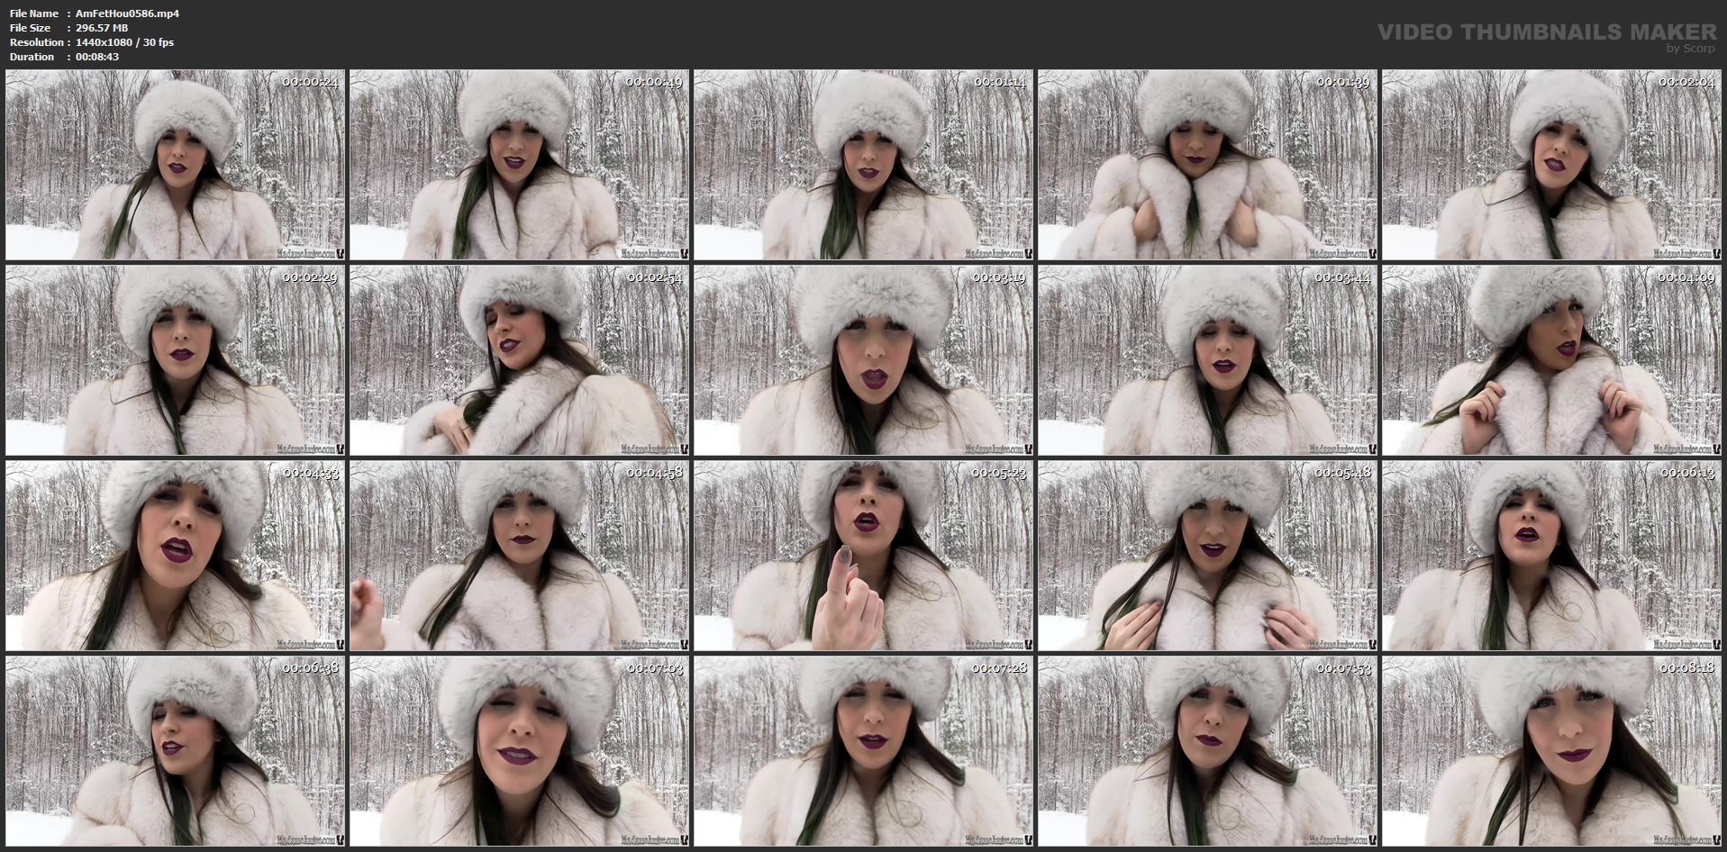Pick the 00:04:58 video frame
The image size is (1727, 852).
pyautogui.click(x=519, y=556)
